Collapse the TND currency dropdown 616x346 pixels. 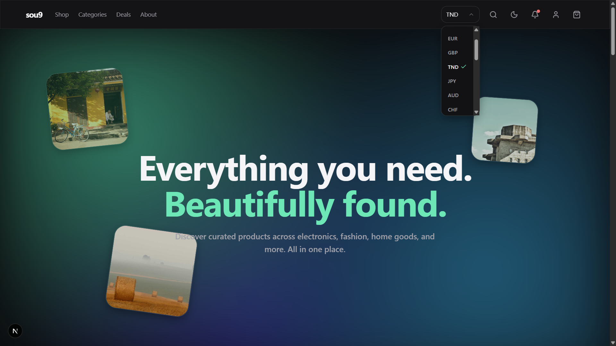coord(460,15)
